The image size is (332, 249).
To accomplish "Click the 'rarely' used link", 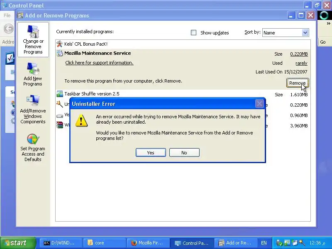I will tap(301, 63).
